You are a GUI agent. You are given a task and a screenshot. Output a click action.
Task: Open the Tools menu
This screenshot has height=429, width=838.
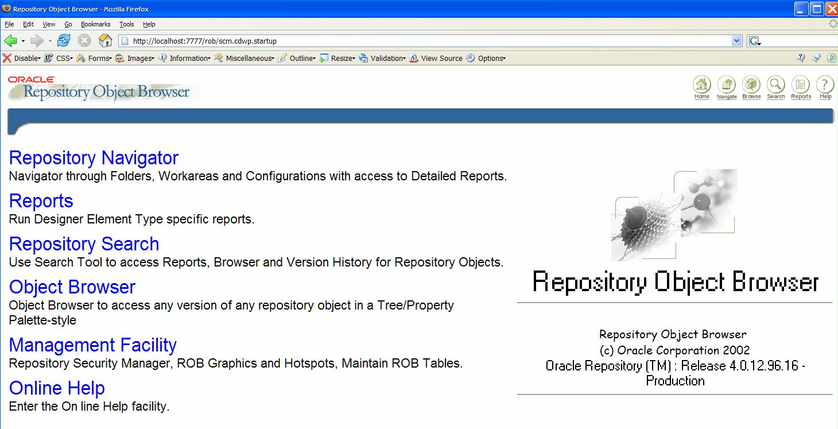click(x=126, y=24)
